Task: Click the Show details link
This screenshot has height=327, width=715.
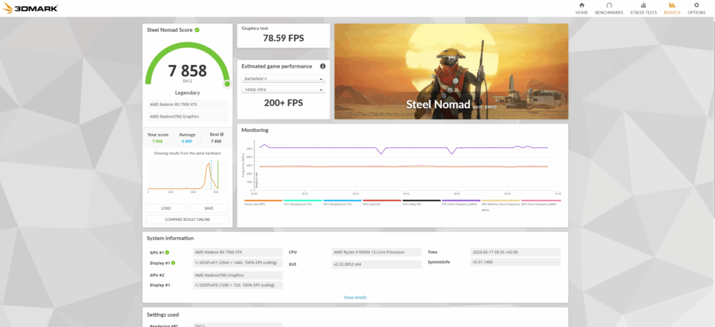Action: pyautogui.click(x=355, y=298)
